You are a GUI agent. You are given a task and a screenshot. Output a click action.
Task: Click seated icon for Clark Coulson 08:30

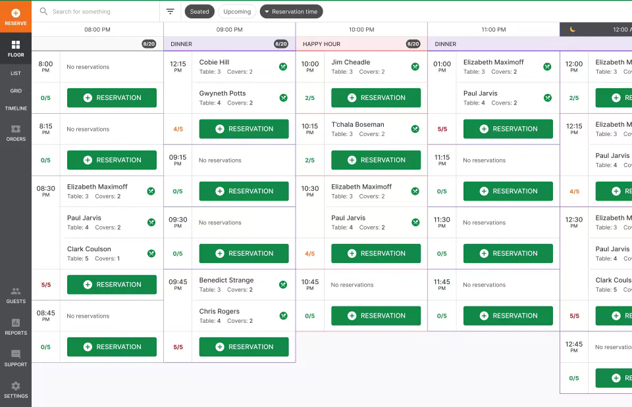point(151,254)
